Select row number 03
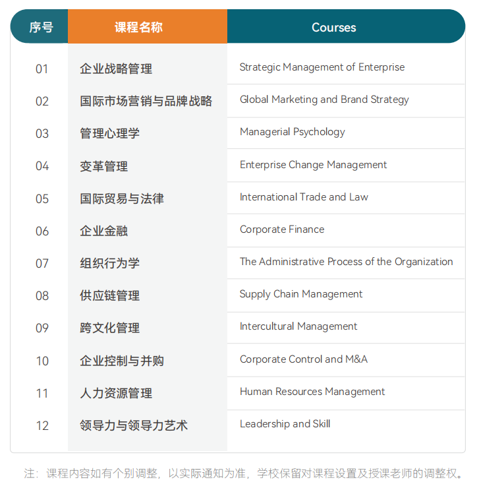 click(42, 134)
